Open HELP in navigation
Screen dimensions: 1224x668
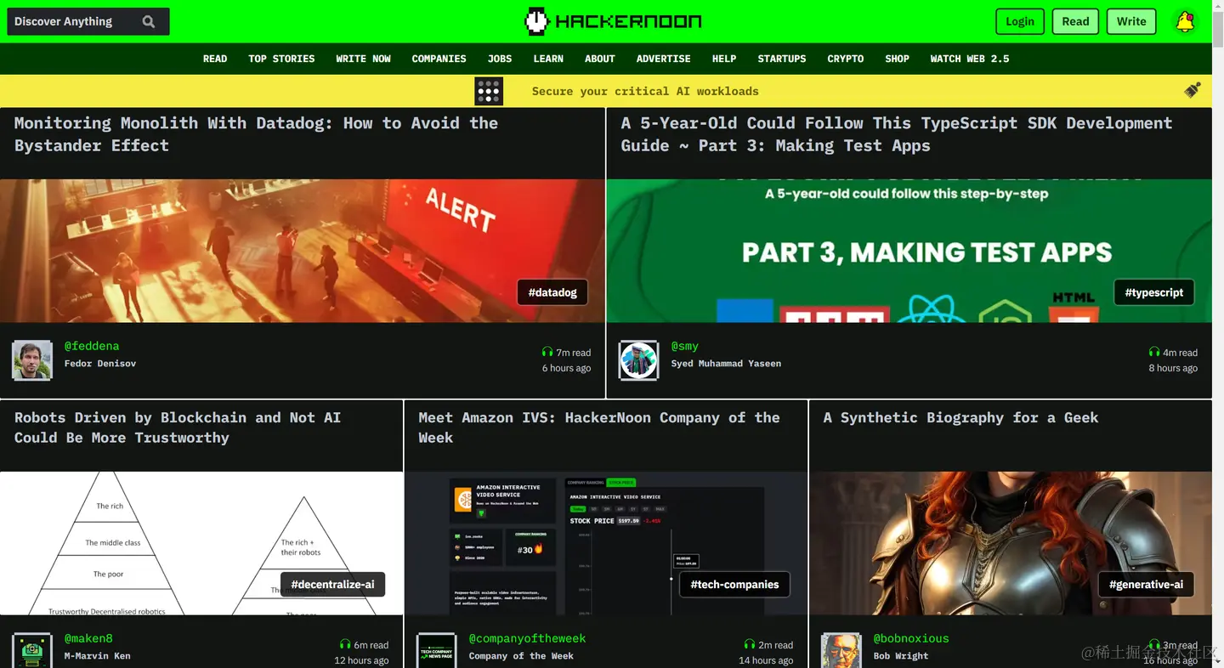pyautogui.click(x=724, y=59)
